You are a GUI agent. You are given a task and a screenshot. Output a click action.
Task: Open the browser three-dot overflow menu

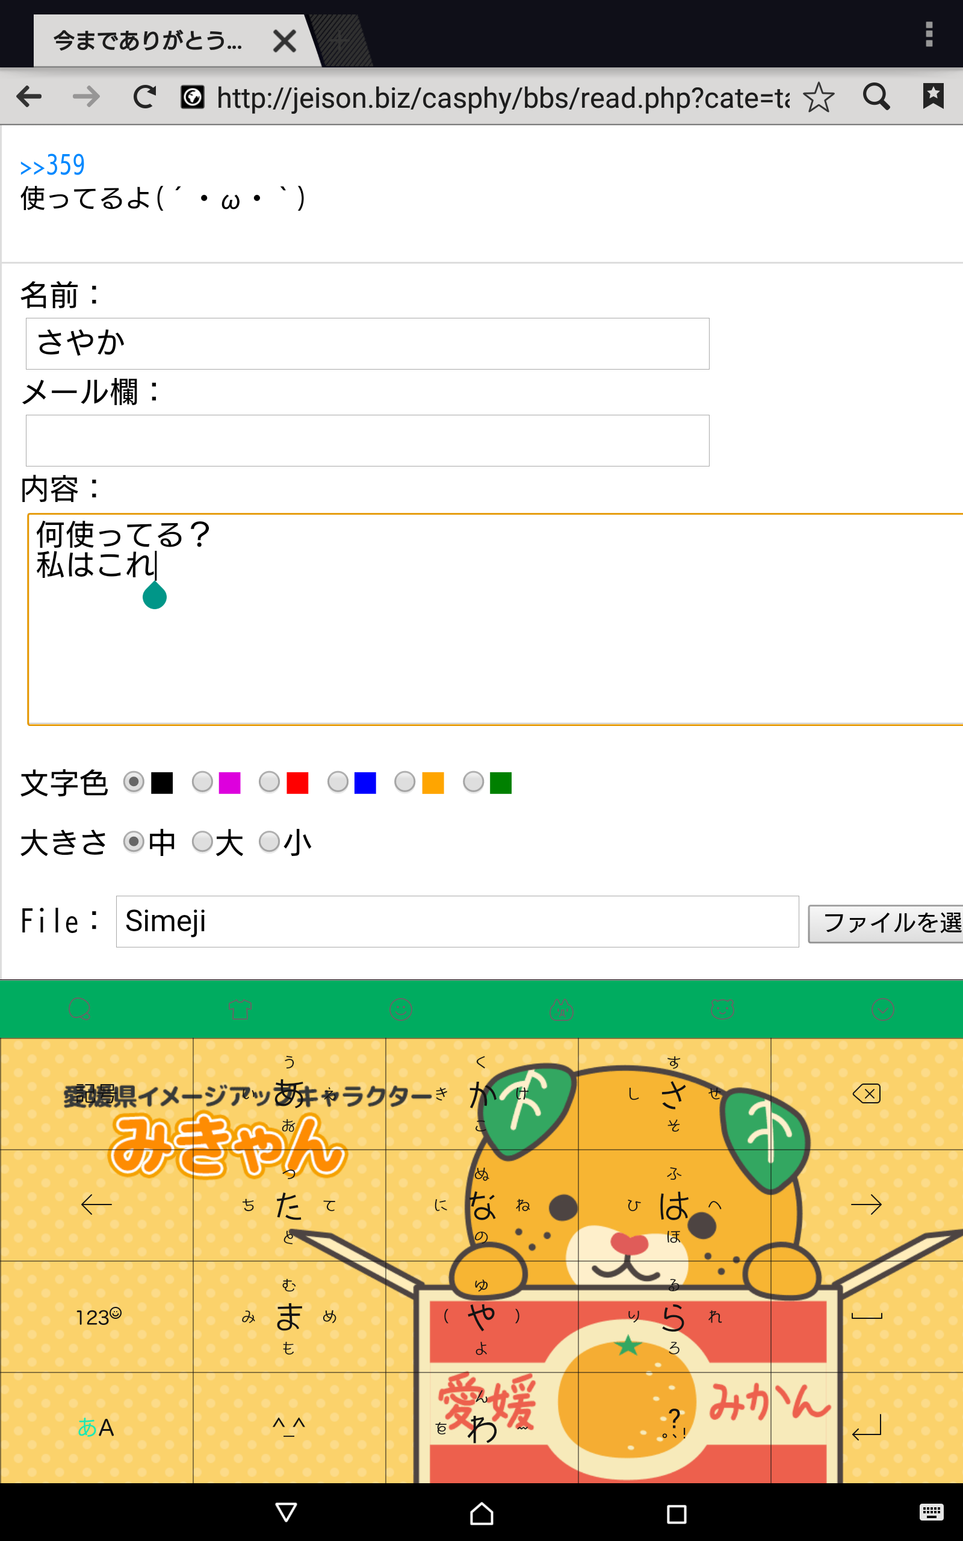(x=929, y=34)
